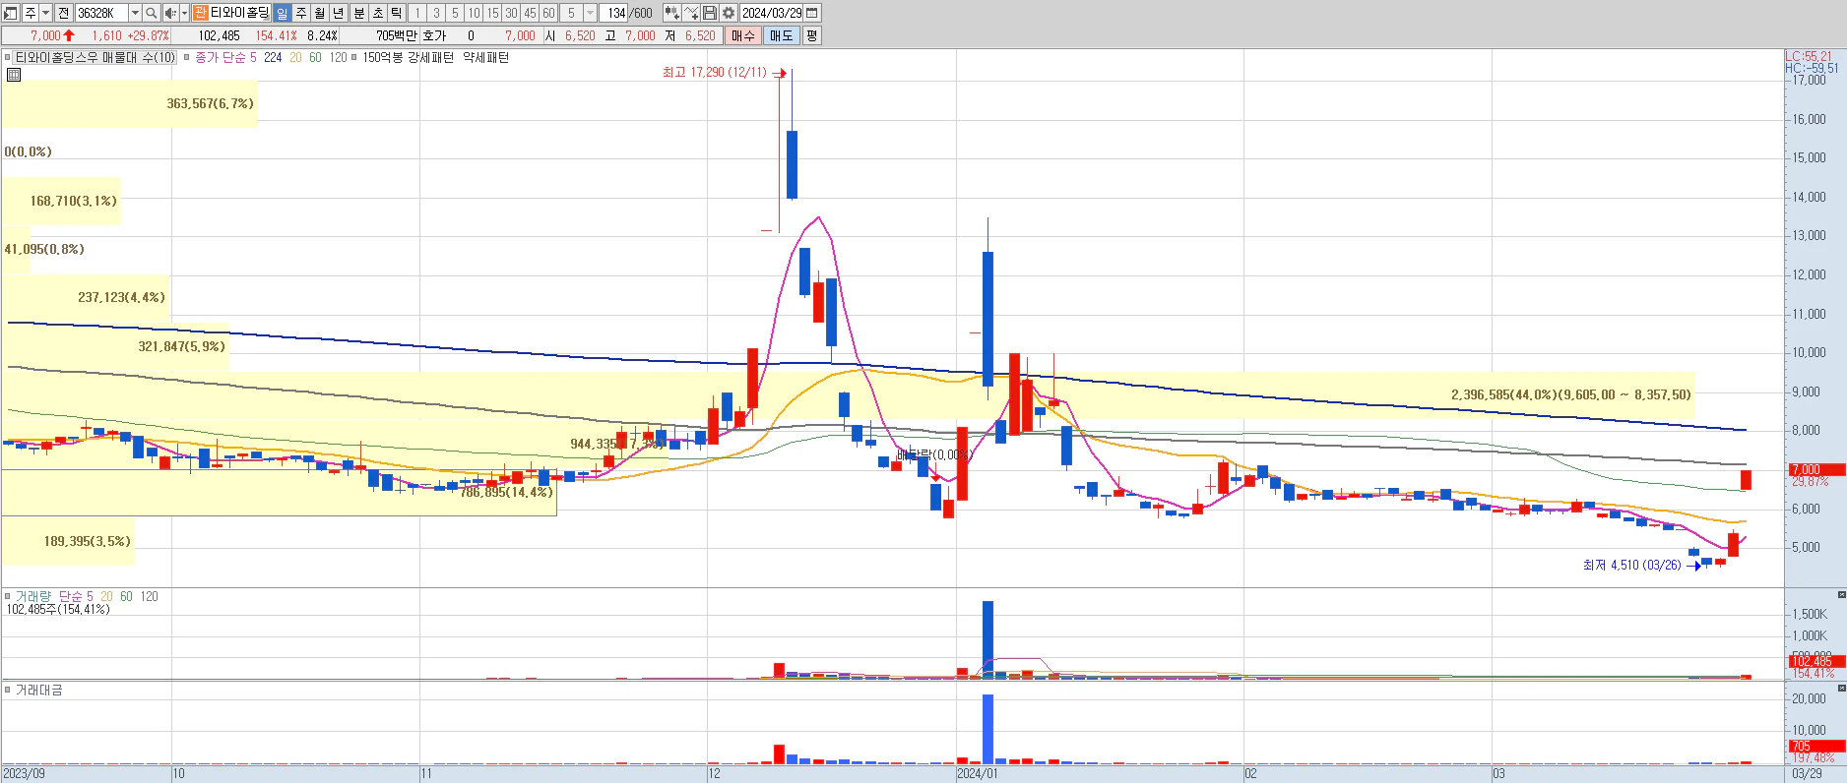Click the 최저 4,510 (03/26) annotation

pos(1631,566)
